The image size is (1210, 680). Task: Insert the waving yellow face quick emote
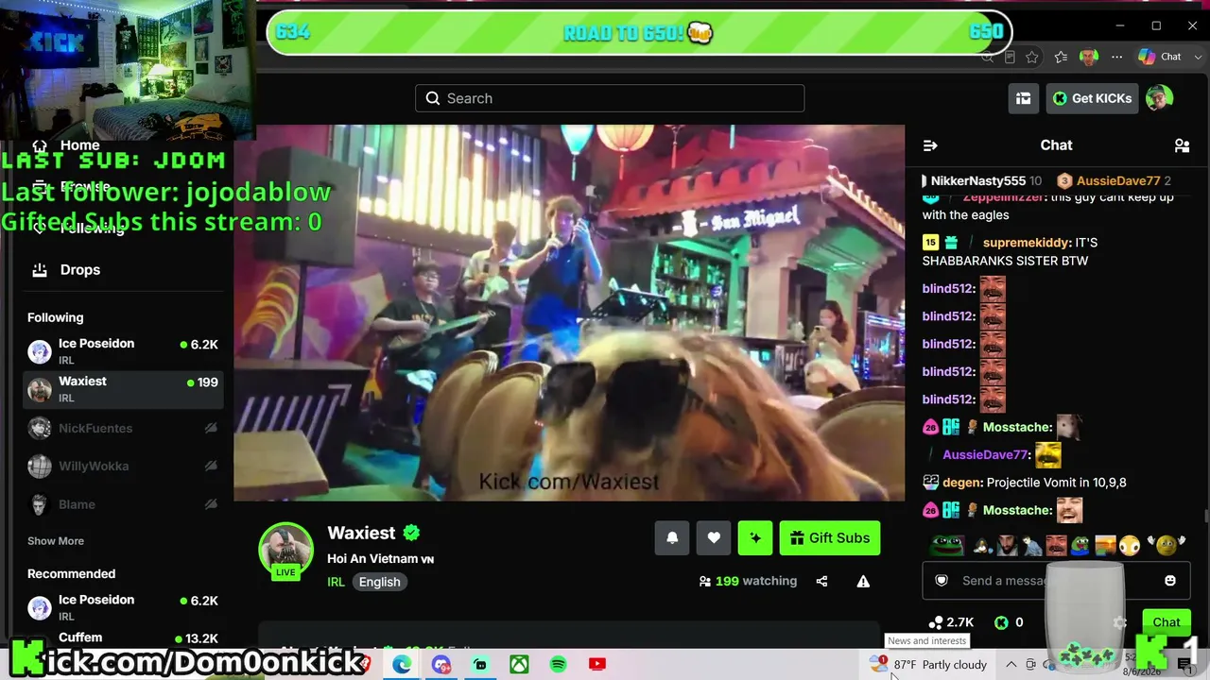(1167, 545)
